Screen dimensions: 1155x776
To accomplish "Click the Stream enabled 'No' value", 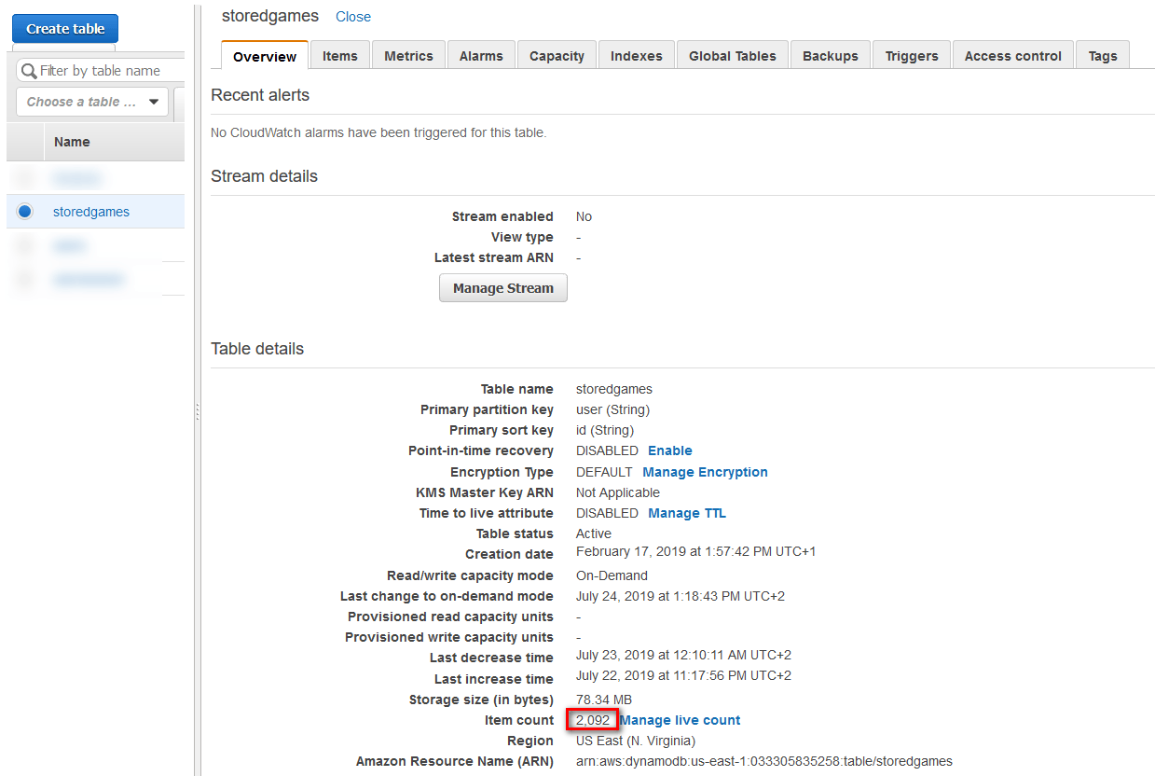I will tap(584, 216).
